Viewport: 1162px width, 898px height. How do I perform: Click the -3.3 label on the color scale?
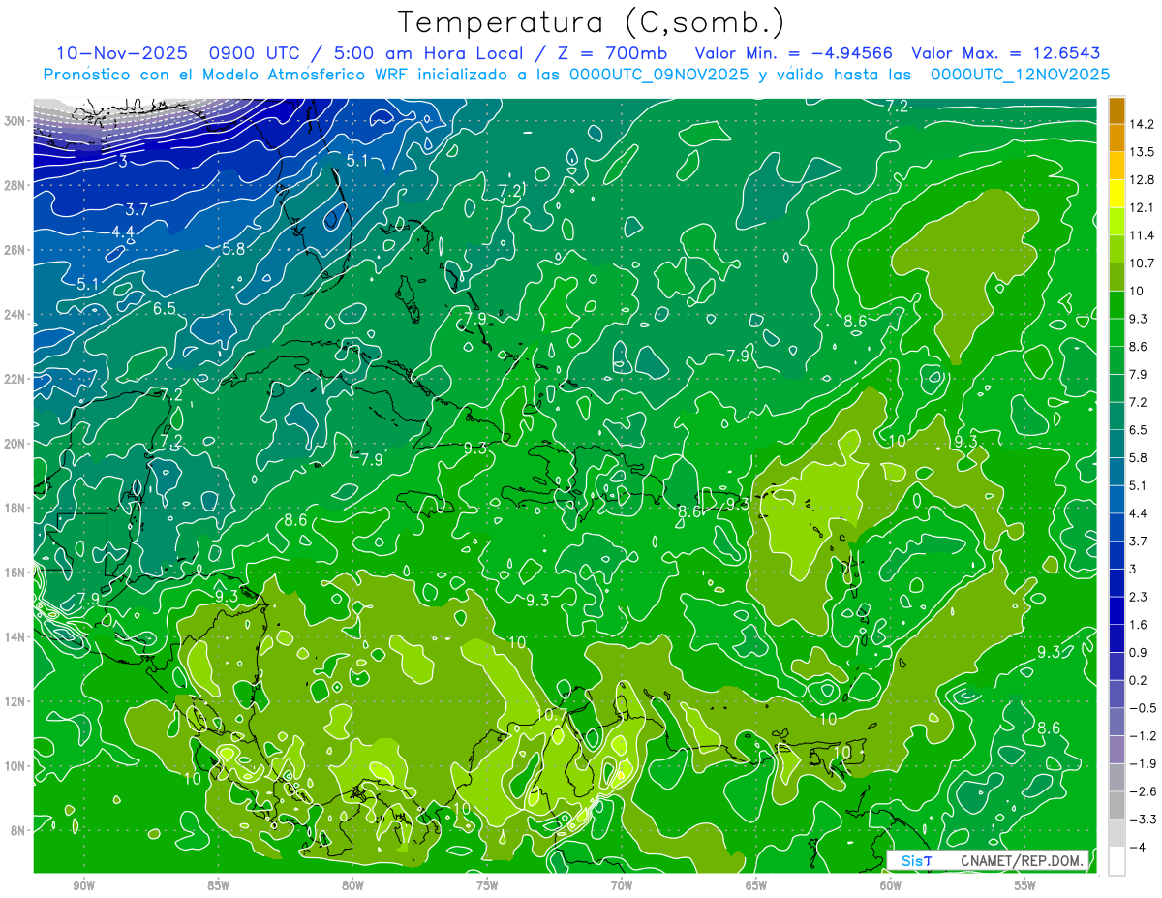(x=1143, y=820)
